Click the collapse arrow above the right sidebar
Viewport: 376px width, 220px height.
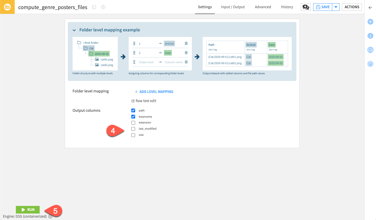point(370,7)
